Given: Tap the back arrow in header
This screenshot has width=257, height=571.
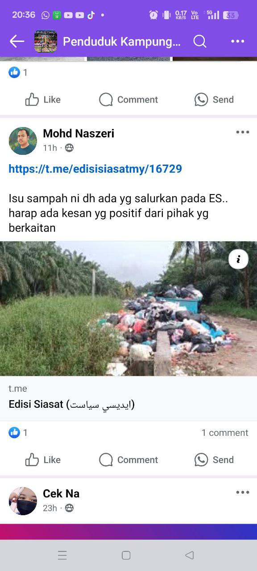Looking at the screenshot, I should [17, 41].
